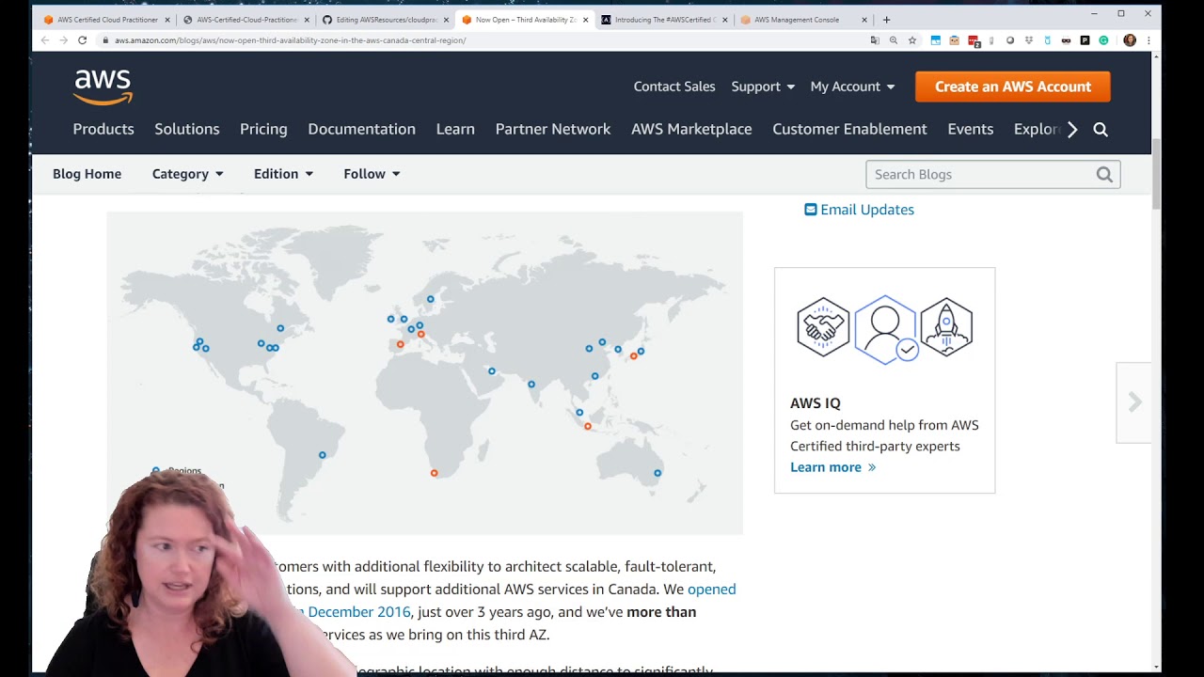Image resolution: width=1204 pixels, height=677 pixels.
Task: Open the Grammarly extension icon
Action: click(x=1103, y=40)
